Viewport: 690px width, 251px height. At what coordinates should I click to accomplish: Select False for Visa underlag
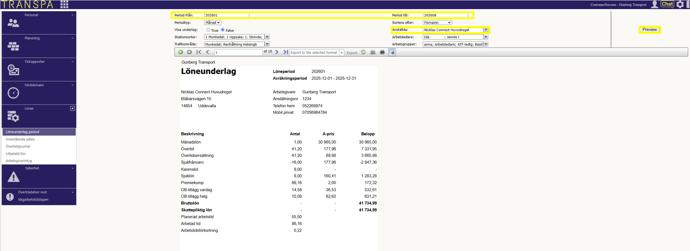(x=223, y=30)
